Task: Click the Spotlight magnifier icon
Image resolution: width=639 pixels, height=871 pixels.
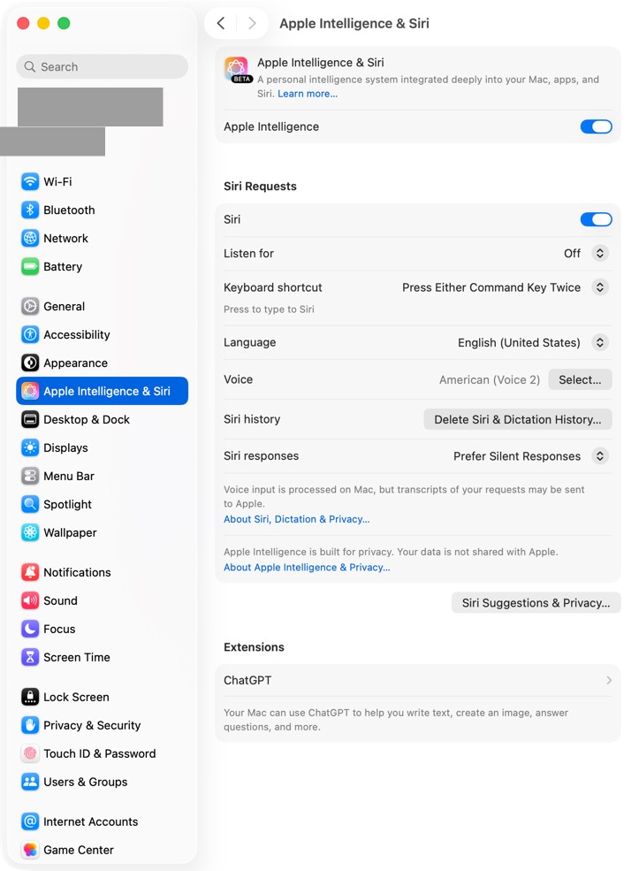Action: click(x=30, y=504)
